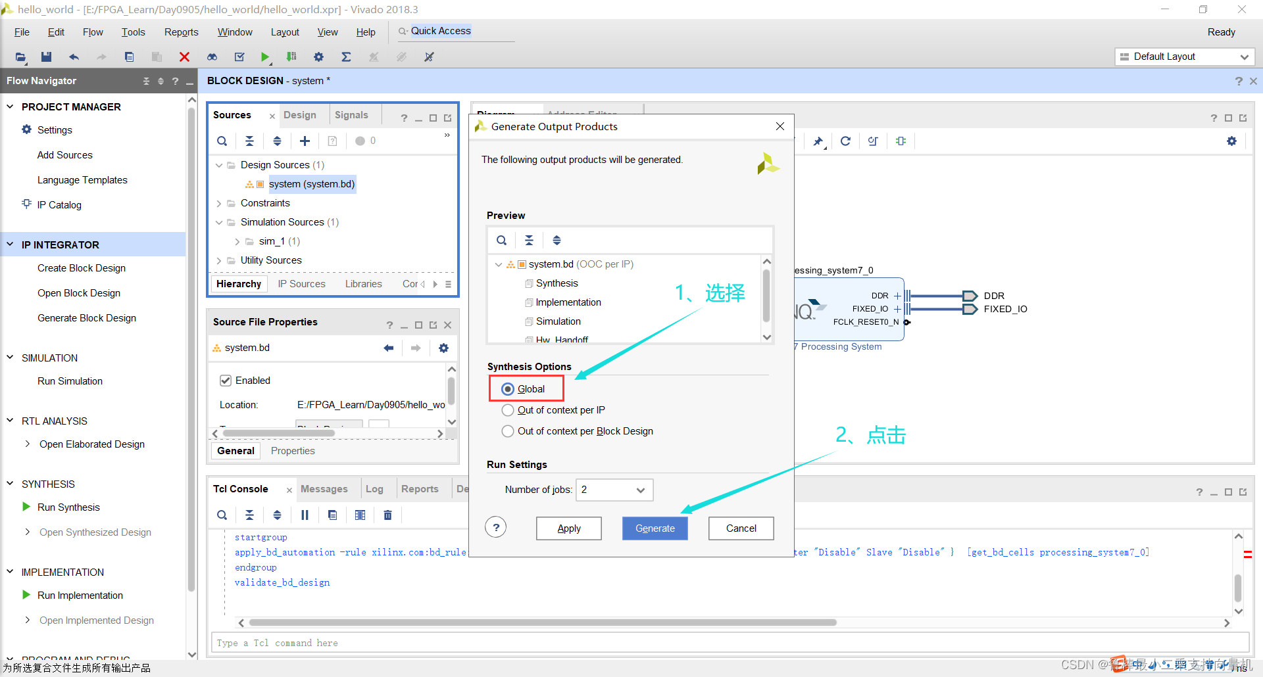Viewport: 1263px width, 677px height.
Task: Click the red X delete icon in toolbar
Action: point(184,57)
